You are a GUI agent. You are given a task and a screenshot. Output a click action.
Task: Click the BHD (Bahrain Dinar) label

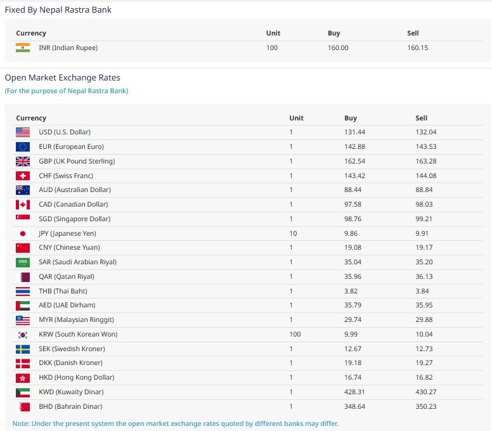point(70,406)
